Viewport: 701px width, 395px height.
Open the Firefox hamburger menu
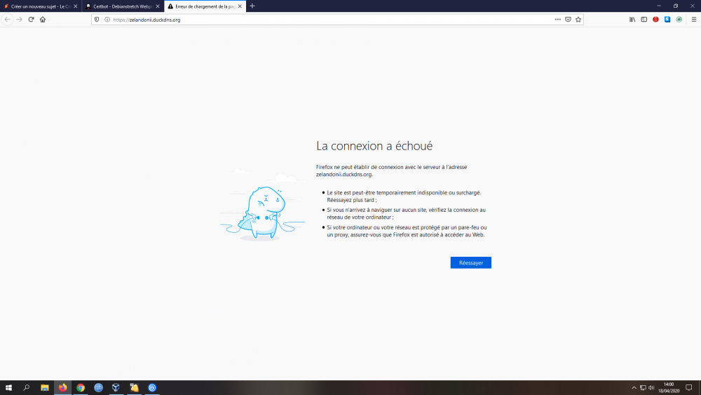[693, 20]
